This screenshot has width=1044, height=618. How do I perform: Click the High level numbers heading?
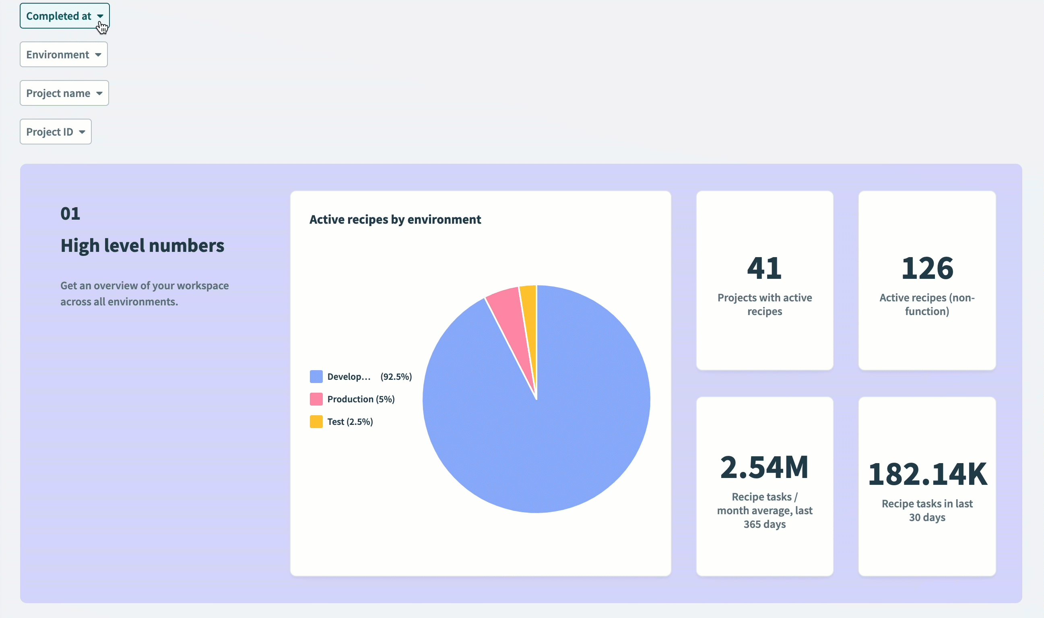click(142, 246)
